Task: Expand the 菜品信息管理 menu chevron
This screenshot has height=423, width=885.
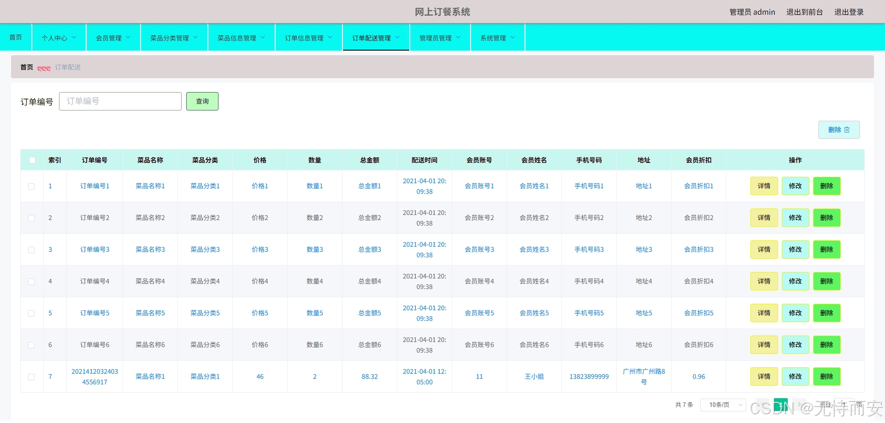Action: (263, 38)
